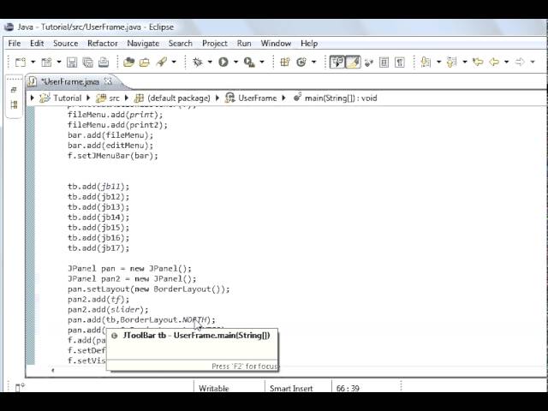Click the Restore icon in left sidebar

pos(14,90)
